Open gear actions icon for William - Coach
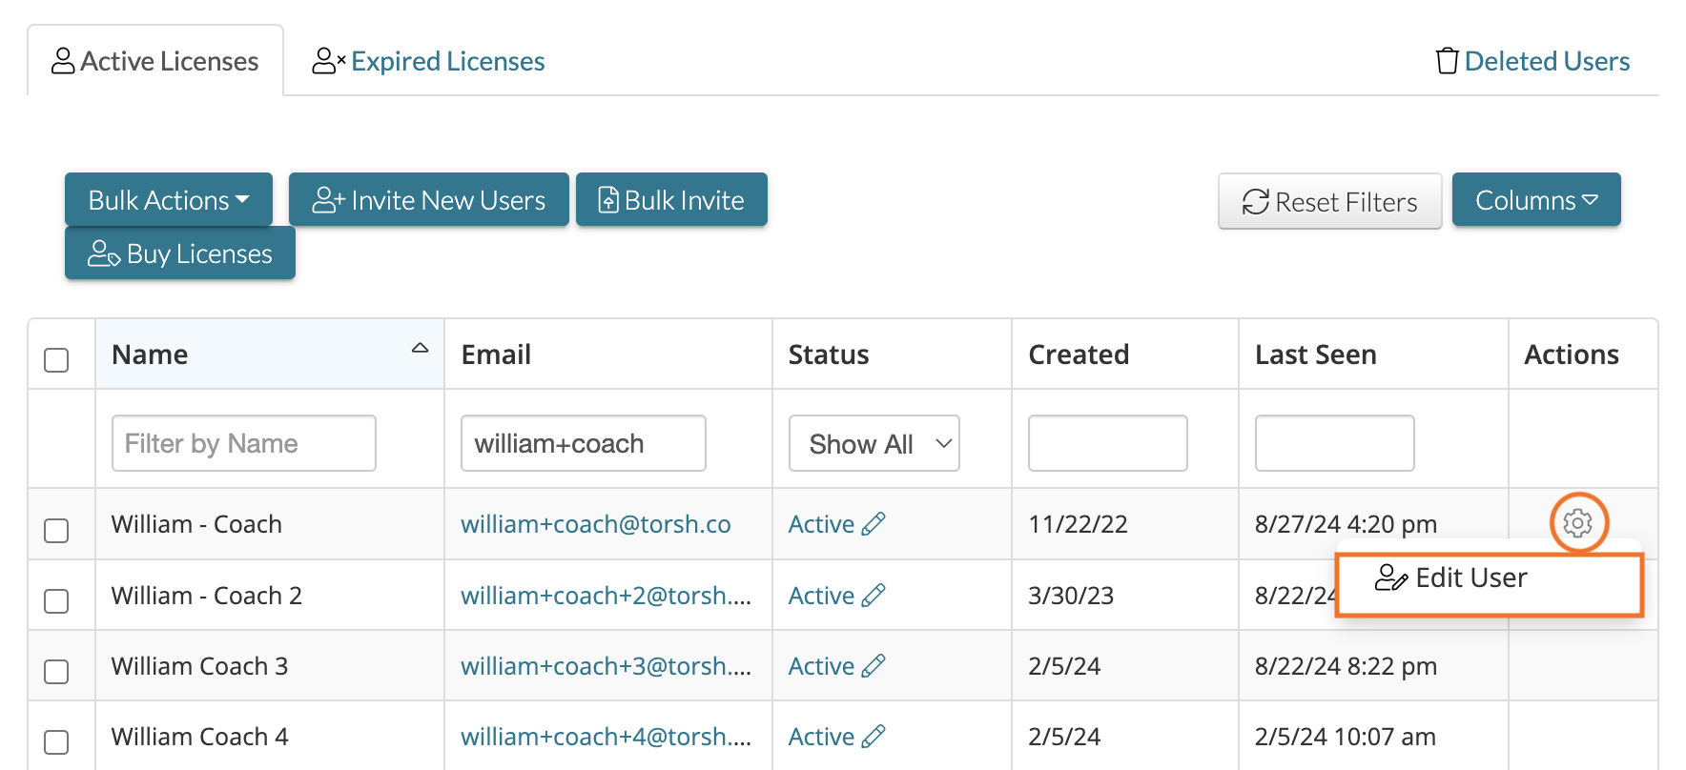Screen dimensions: 1686x770 1578,522
